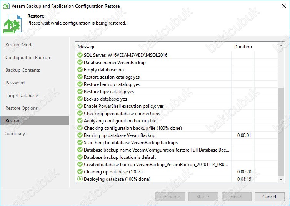290x206 pixels.
Task: Select 'Backing up database VeeamBackup' text
Action: pyautogui.click(x=120, y=135)
